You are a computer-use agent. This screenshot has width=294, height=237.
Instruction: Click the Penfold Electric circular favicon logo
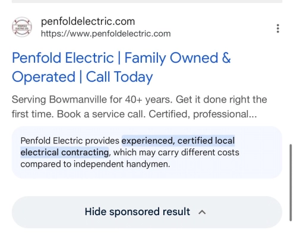click(x=22, y=27)
